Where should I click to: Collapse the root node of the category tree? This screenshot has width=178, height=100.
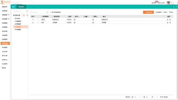coord(14,15)
